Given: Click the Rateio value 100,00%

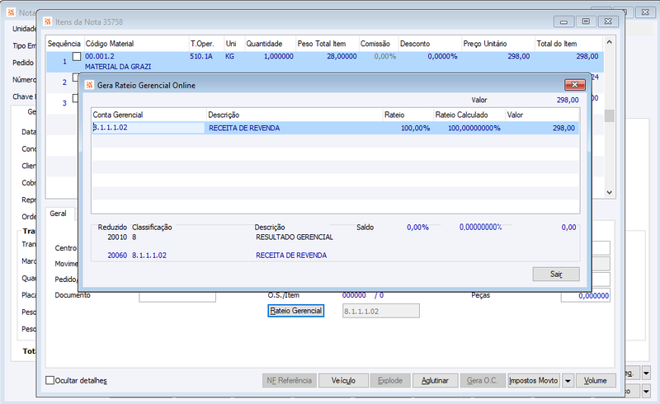Looking at the screenshot, I should [x=416, y=128].
